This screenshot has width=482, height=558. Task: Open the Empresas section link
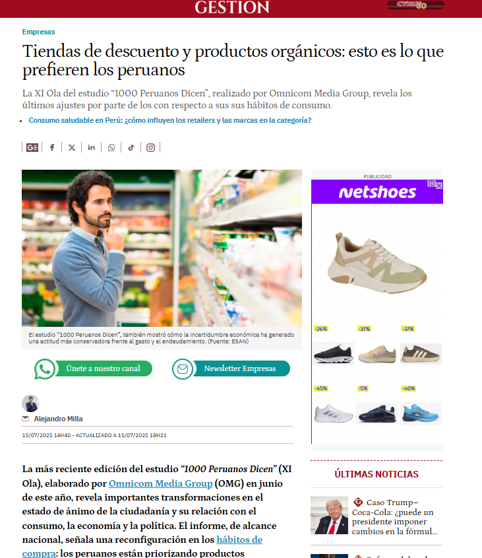click(x=38, y=32)
